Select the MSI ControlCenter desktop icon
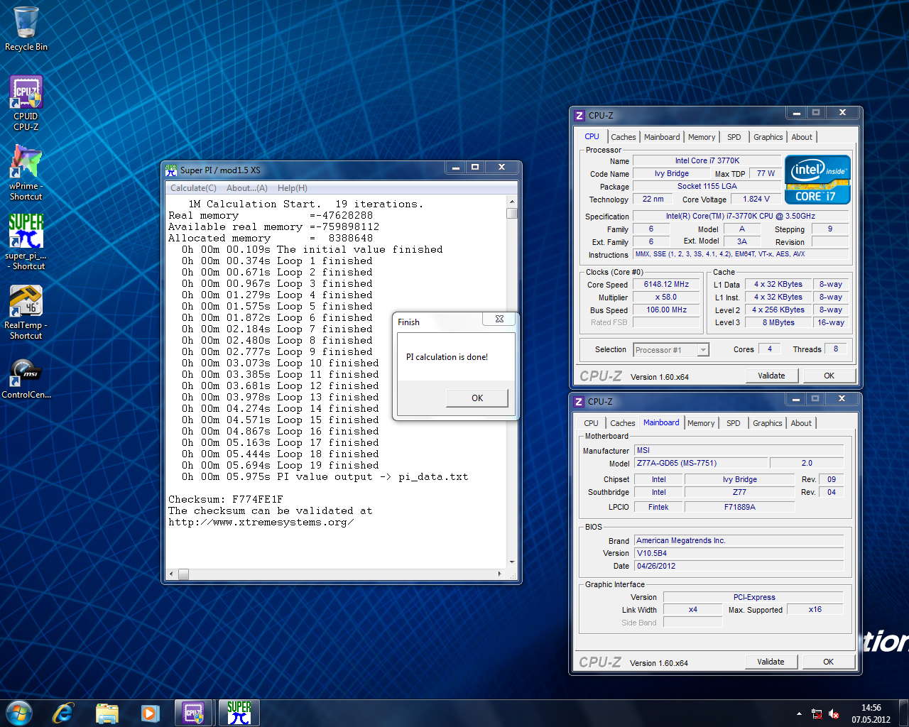 click(26, 378)
